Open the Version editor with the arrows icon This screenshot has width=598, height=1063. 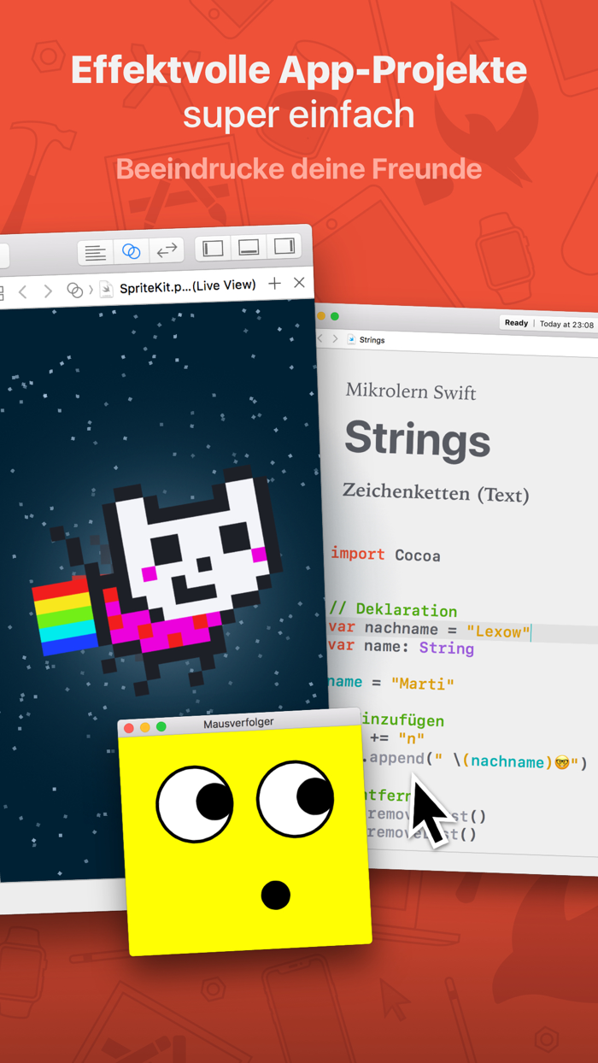(167, 250)
